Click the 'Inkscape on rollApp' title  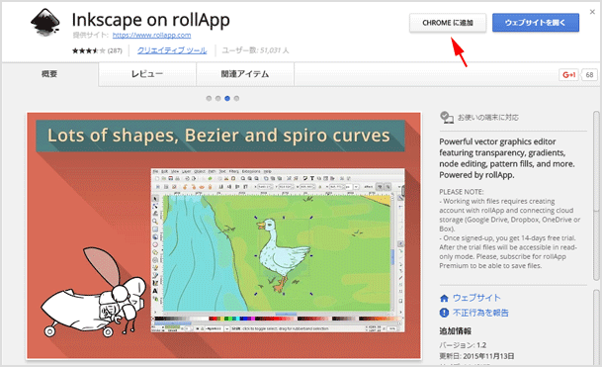[151, 19]
